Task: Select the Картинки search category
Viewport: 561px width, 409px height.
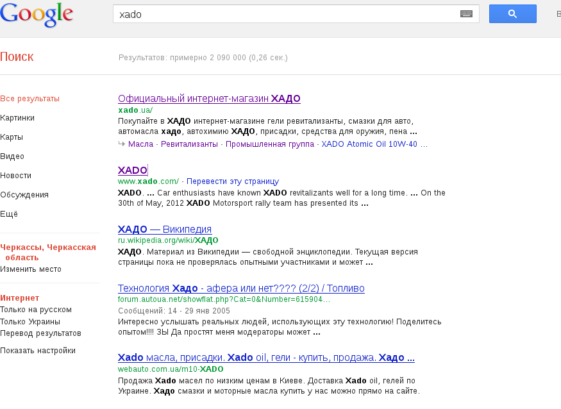Action: [x=18, y=118]
